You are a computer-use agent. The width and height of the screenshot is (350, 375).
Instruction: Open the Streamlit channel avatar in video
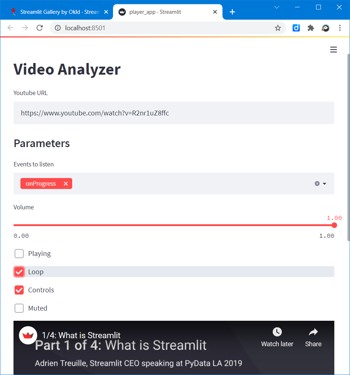tap(28, 335)
